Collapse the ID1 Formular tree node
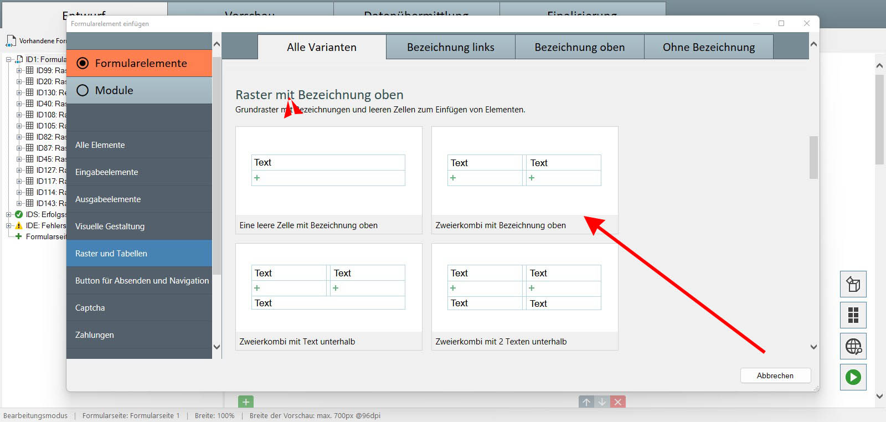The height and width of the screenshot is (422, 886). tap(9, 59)
